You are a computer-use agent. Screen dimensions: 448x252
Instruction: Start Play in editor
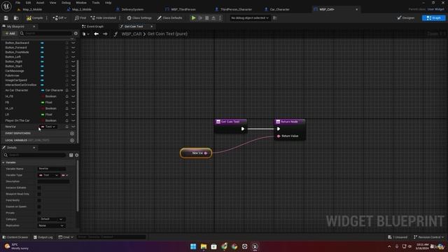click(193, 18)
